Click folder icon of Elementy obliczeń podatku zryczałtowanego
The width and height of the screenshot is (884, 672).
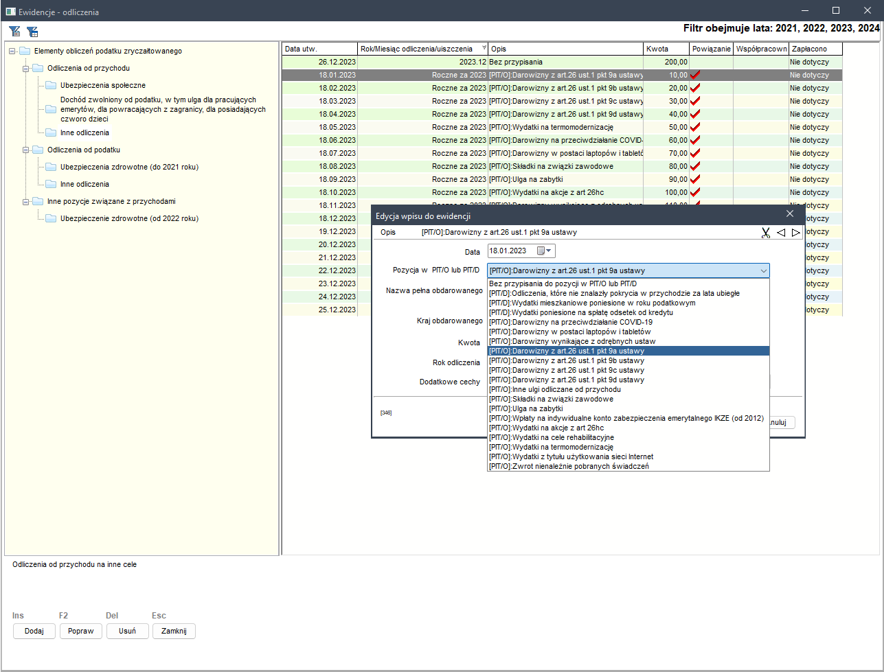pyautogui.click(x=25, y=51)
